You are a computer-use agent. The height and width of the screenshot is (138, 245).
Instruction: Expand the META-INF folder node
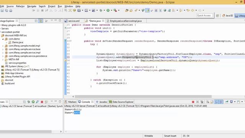click(3, 59)
